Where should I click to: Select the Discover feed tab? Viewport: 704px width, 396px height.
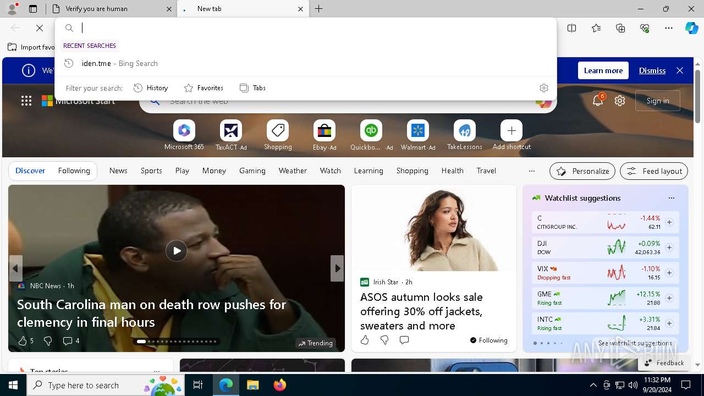coord(30,170)
